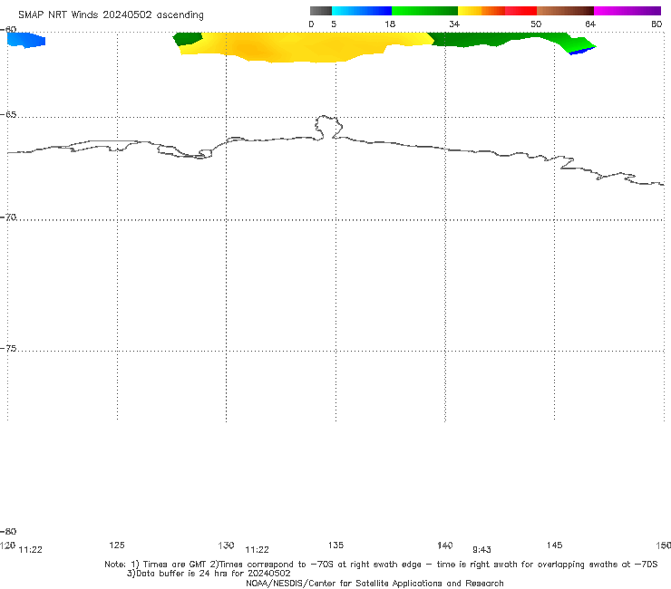671x589 pixels.
Task: Click the gray segment of the wind color bar
Action: point(320,11)
